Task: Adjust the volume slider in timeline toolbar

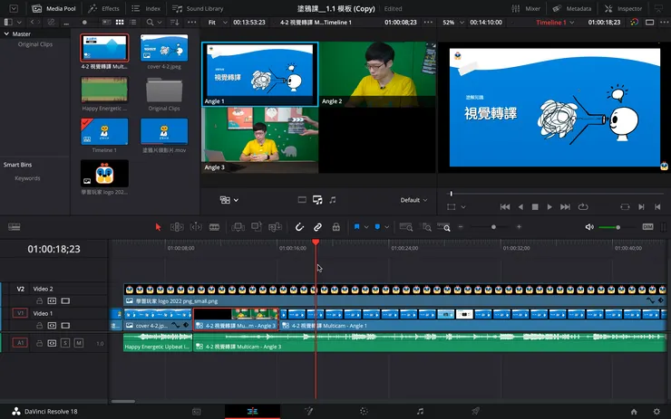Action: coord(617,227)
